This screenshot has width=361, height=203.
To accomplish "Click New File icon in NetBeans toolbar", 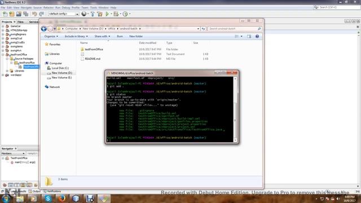I will (x=5, y=14).
